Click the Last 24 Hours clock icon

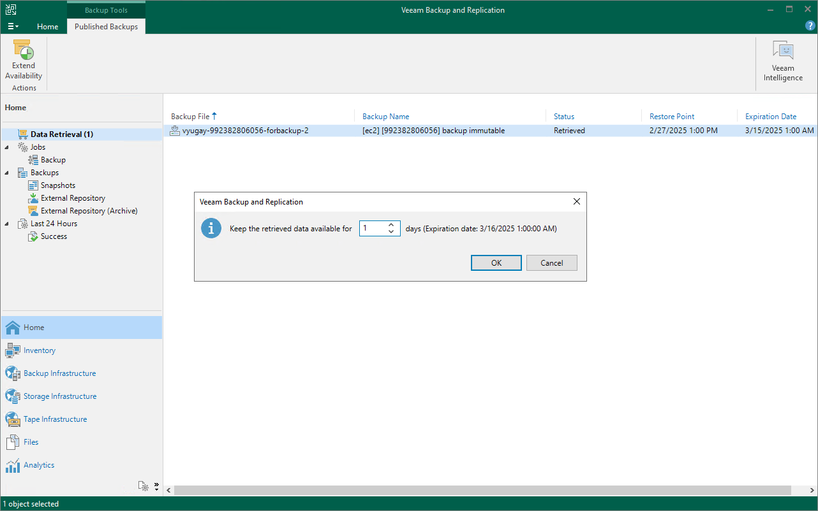[x=23, y=224]
